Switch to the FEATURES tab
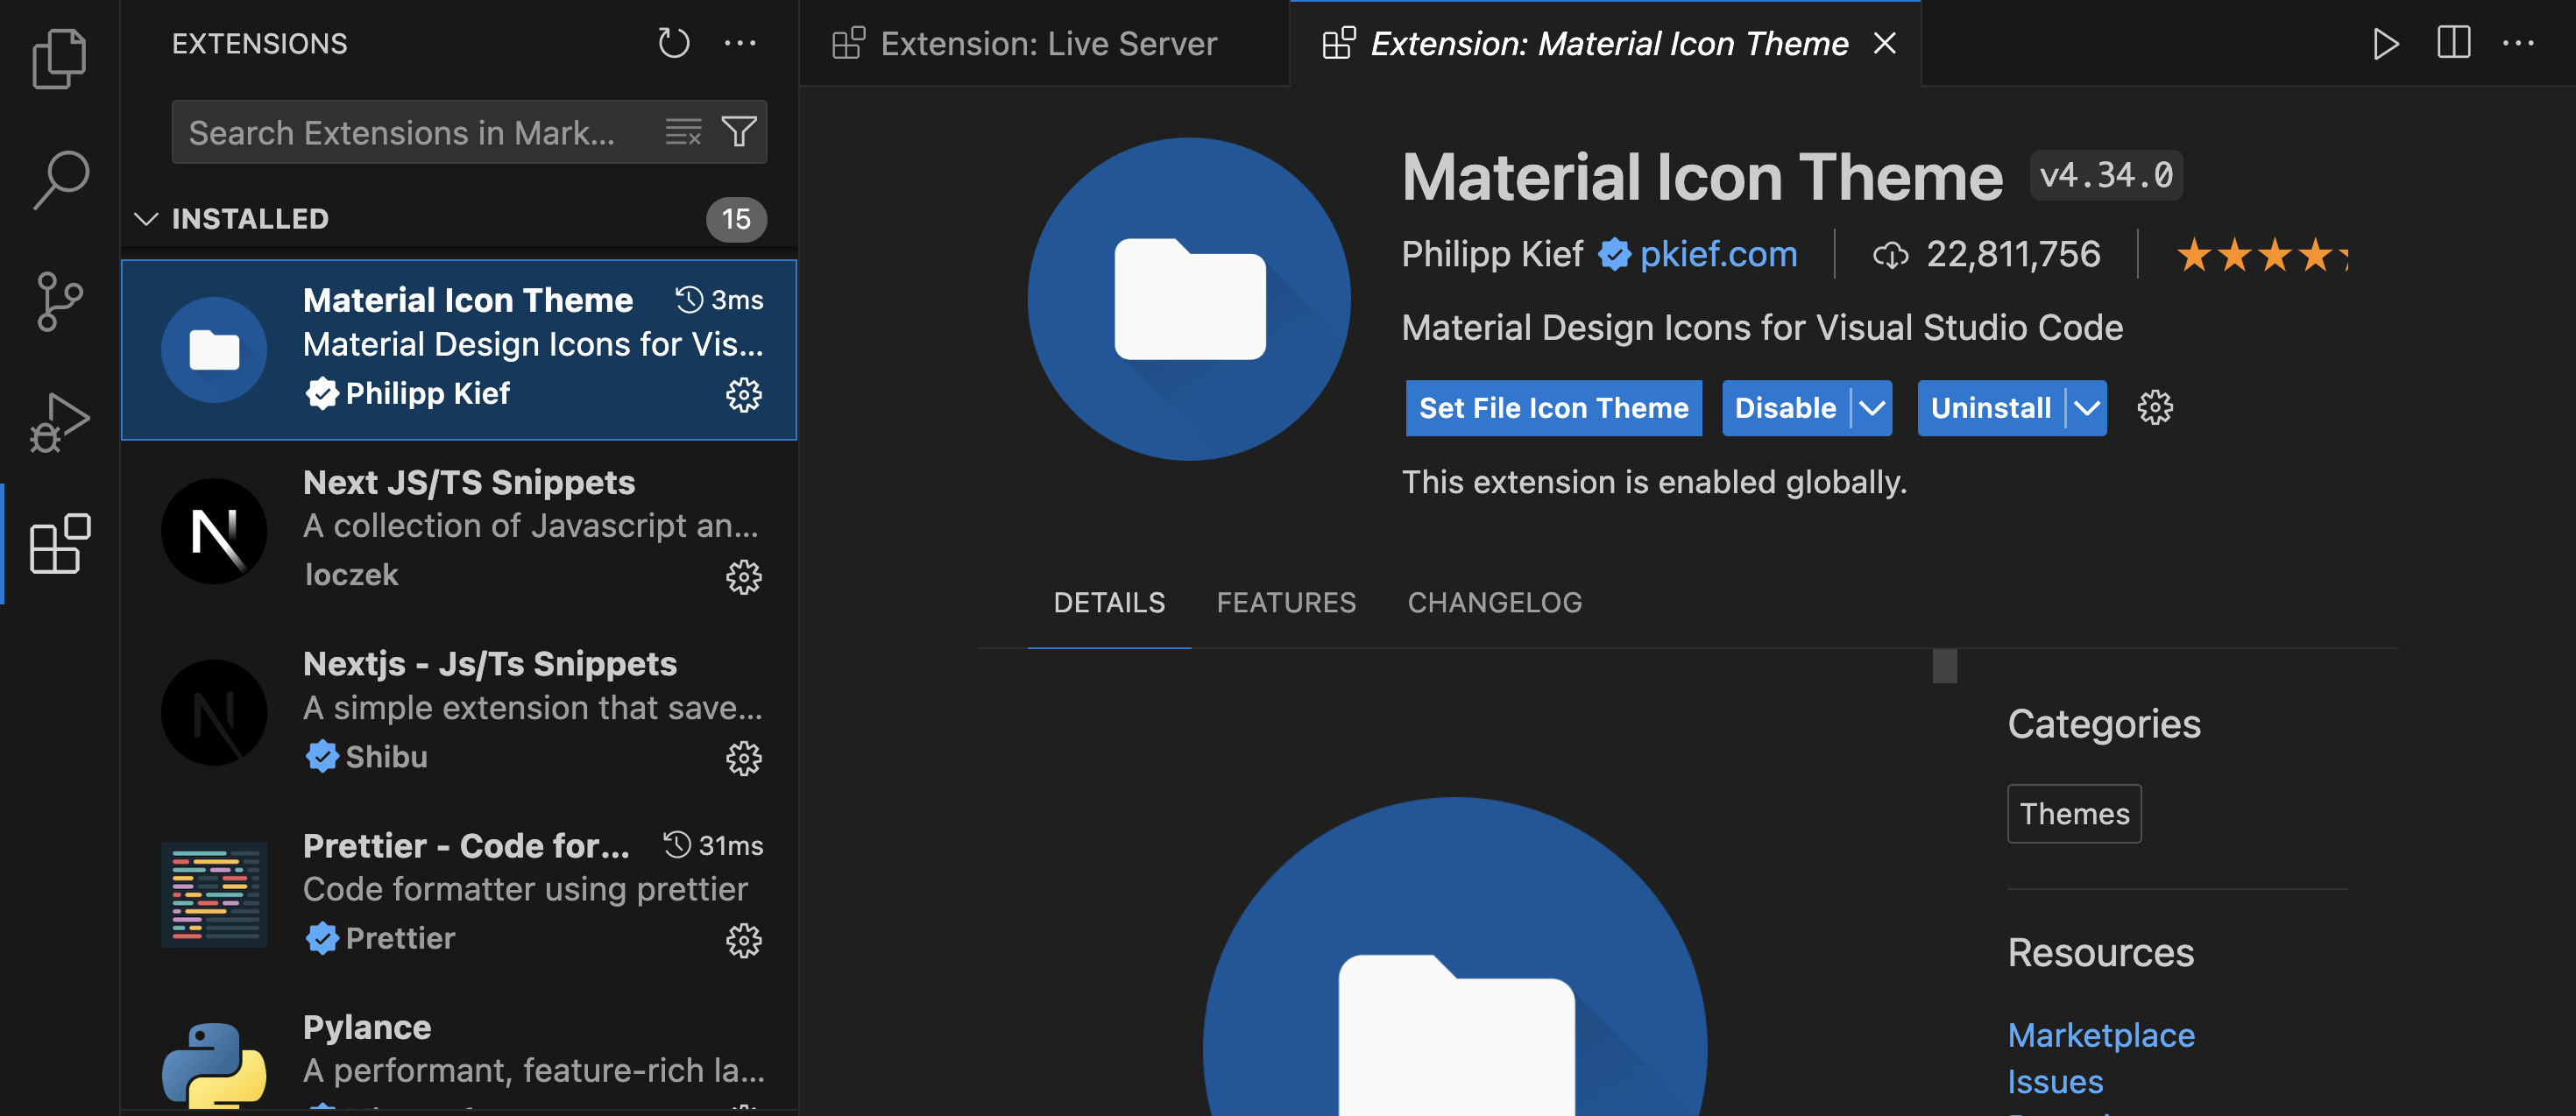The width and height of the screenshot is (2576, 1116). [1286, 602]
